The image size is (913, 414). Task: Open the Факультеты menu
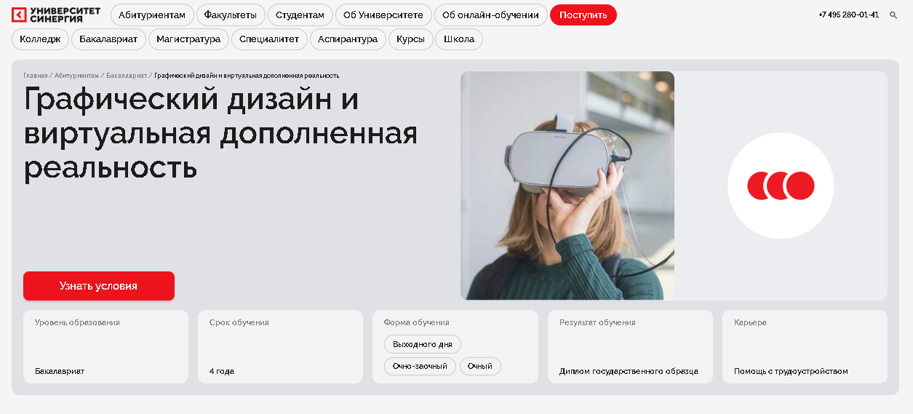click(x=231, y=15)
